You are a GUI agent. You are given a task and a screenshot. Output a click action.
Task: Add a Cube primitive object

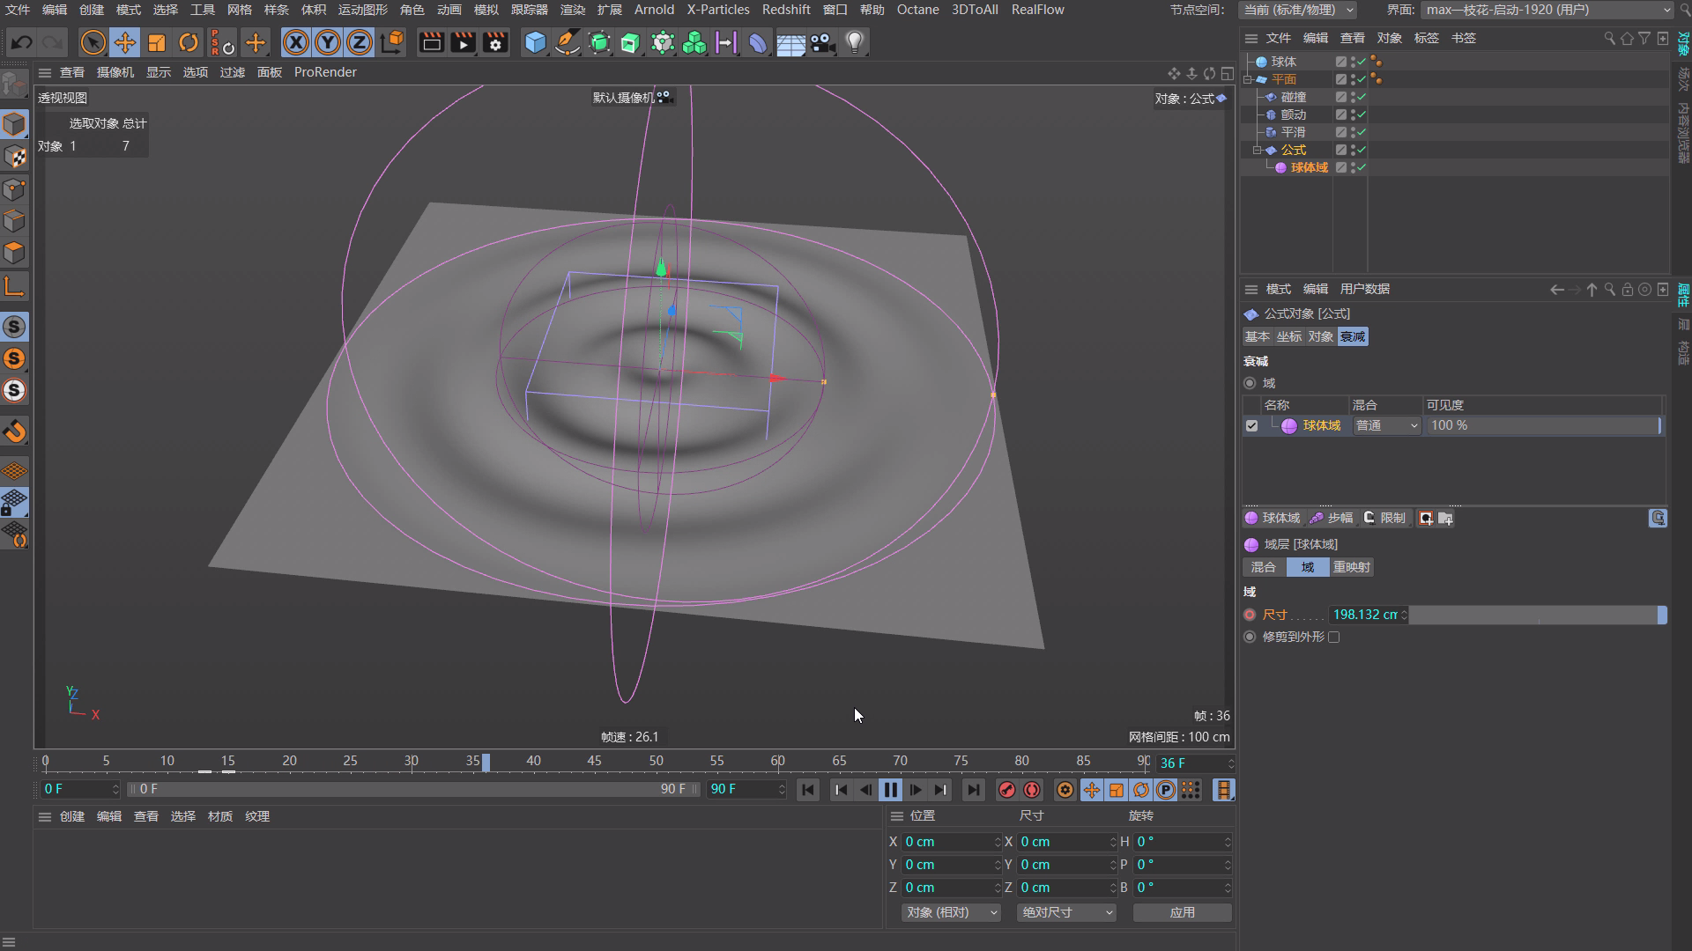[534, 42]
